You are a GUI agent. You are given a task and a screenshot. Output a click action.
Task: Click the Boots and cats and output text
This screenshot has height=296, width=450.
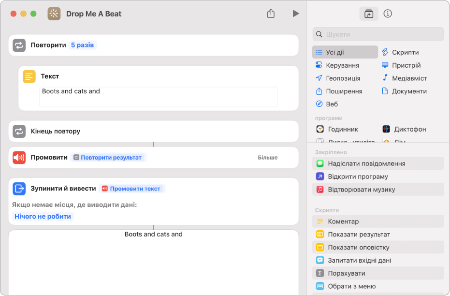154,234
